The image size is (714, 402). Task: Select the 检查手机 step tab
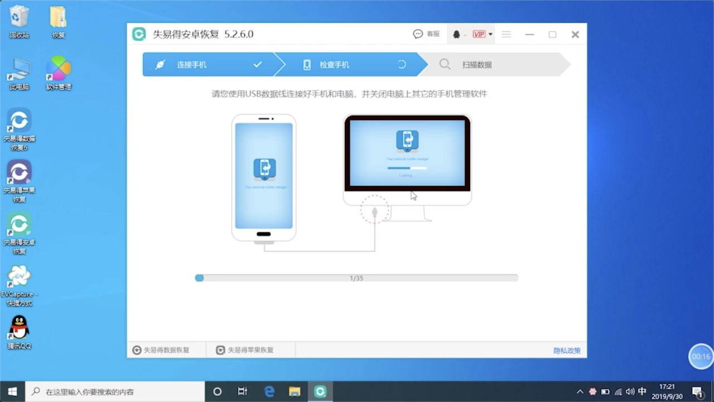coord(351,64)
